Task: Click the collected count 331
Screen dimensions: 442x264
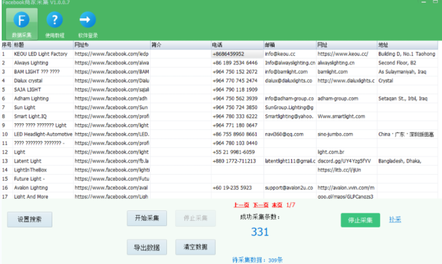Action: [x=260, y=232]
